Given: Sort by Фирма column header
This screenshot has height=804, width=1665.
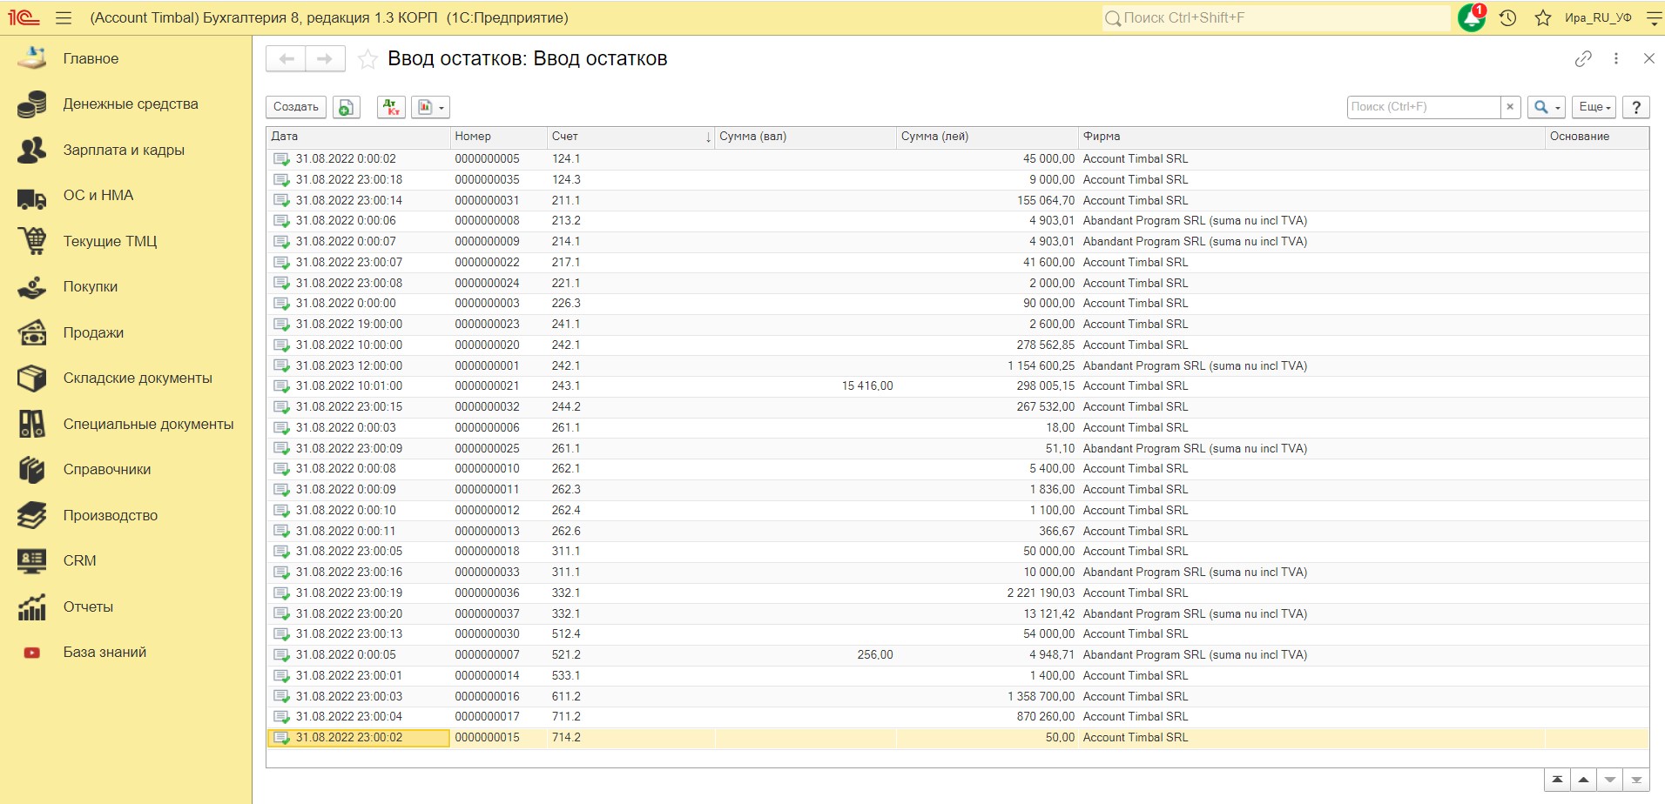Looking at the screenshot, I should 1311,137.
